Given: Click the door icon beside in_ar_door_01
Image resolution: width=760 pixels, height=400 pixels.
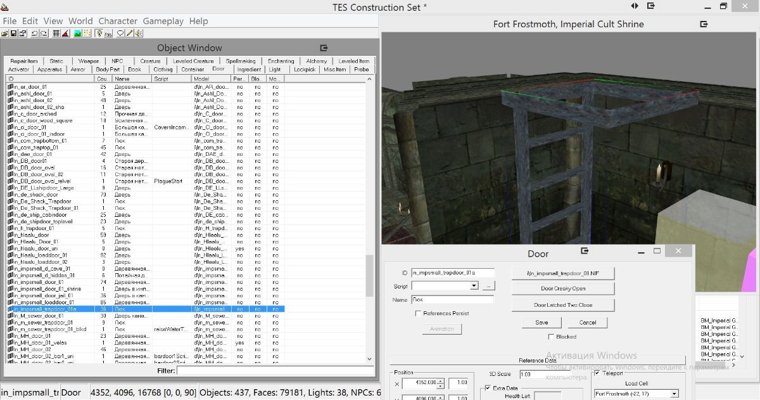Looking at the screenshot, I should point(9,86).
